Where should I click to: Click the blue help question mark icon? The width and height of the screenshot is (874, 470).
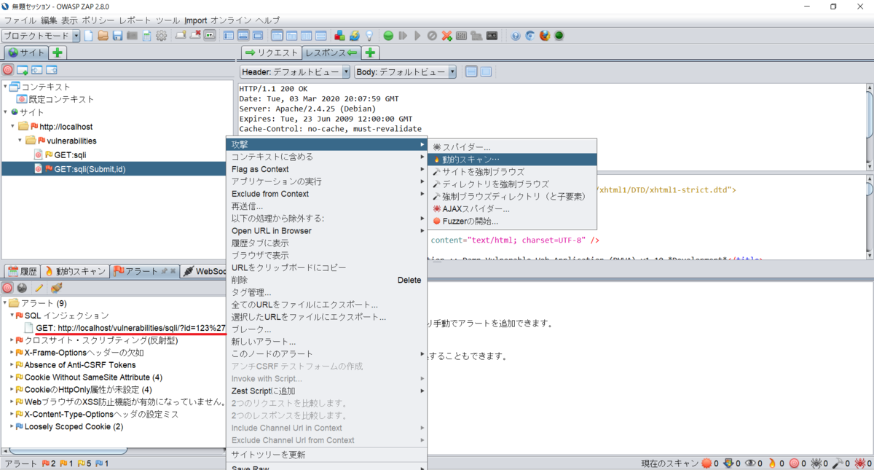point(516,35)
